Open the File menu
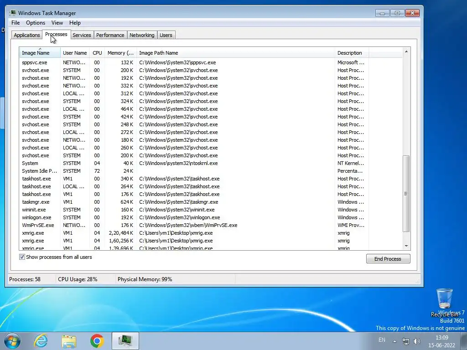 coord(16,23)
